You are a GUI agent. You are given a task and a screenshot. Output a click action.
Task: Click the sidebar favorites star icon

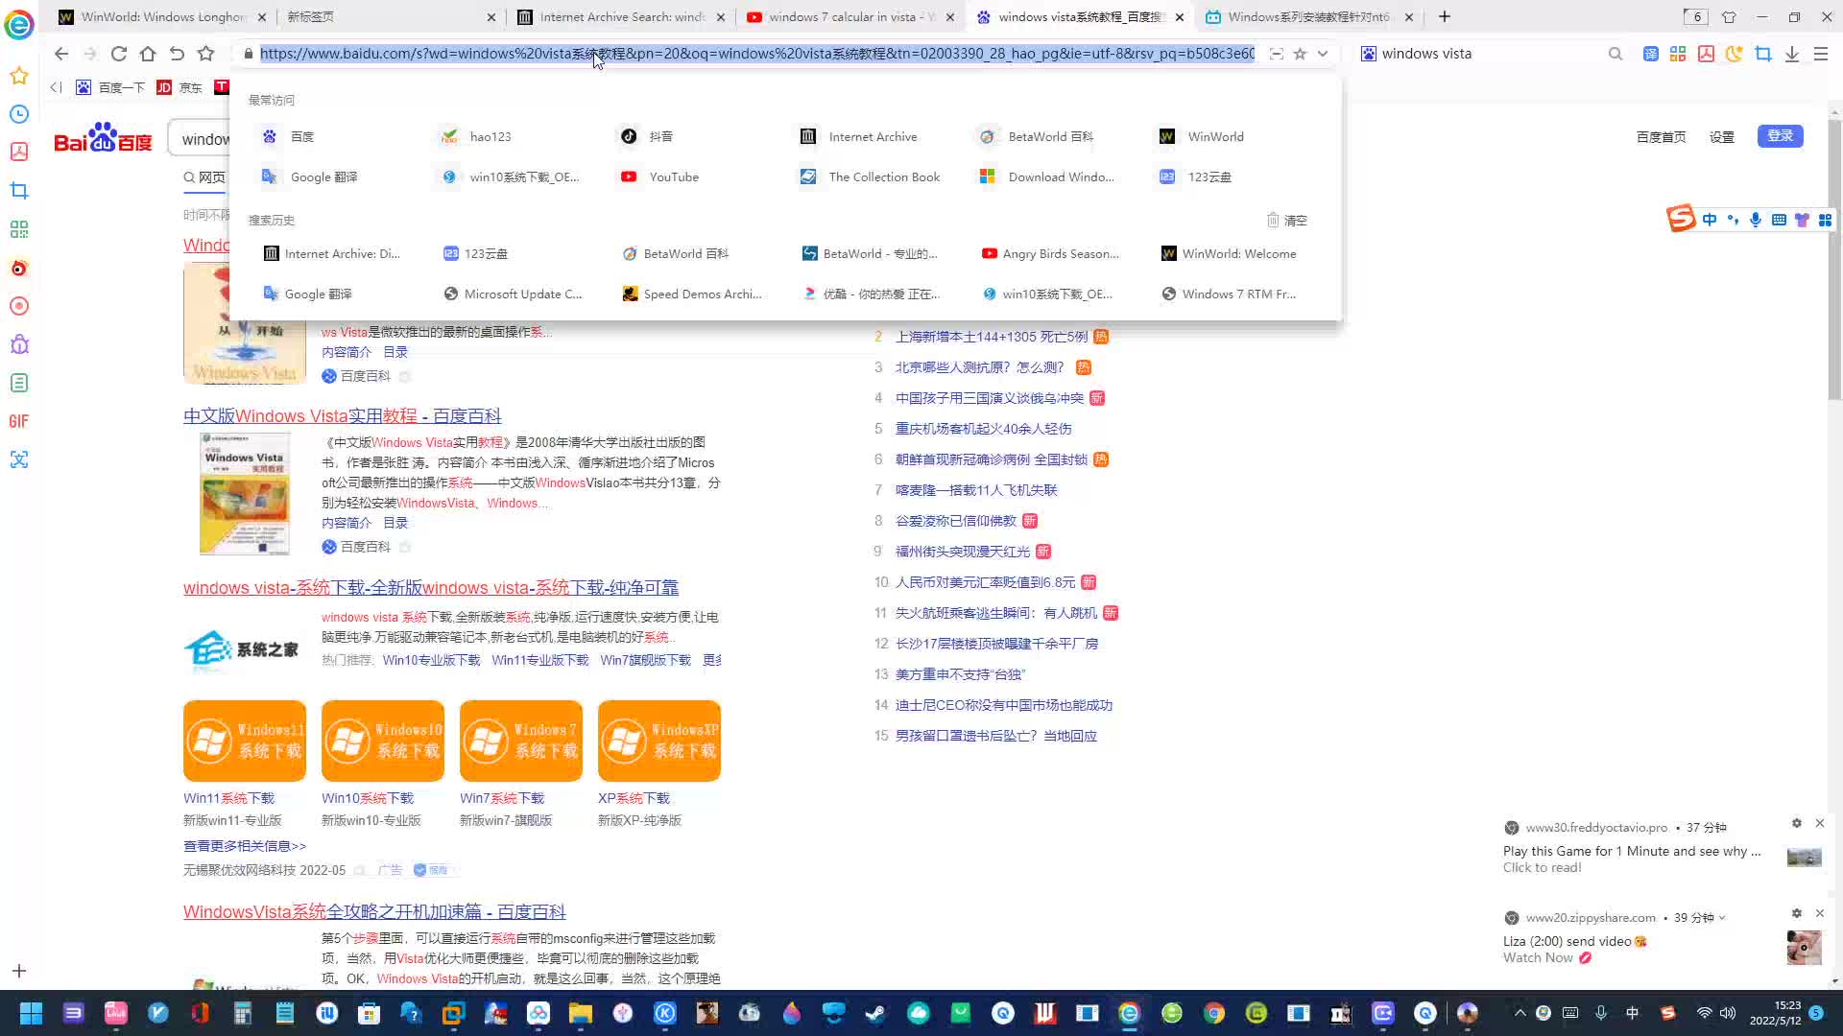pyautogui.click(x=19, y=76)
